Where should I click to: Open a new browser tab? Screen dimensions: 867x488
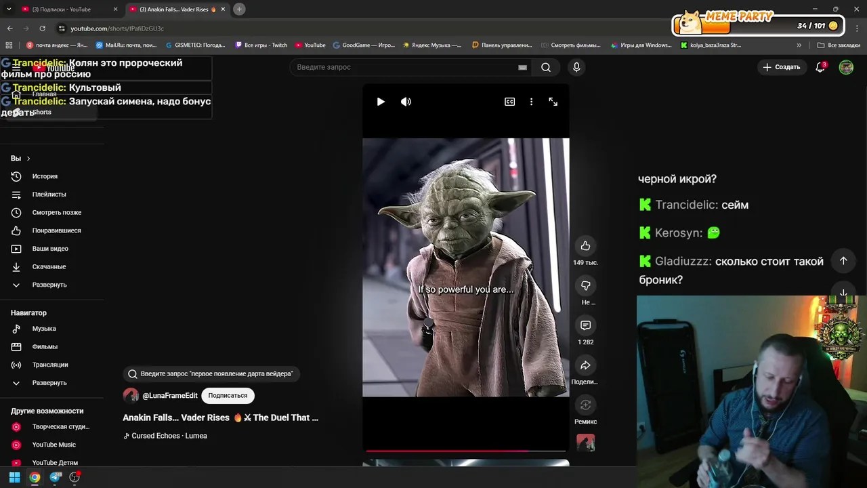239,9
